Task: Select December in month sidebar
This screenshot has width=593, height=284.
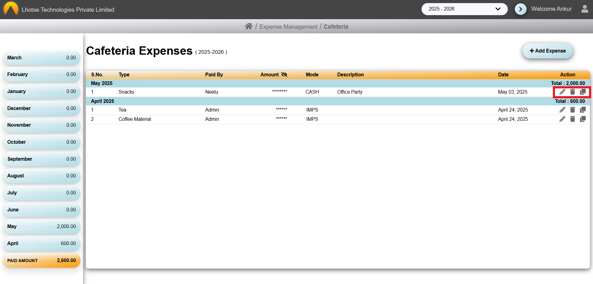Action: tap(41, 108)
